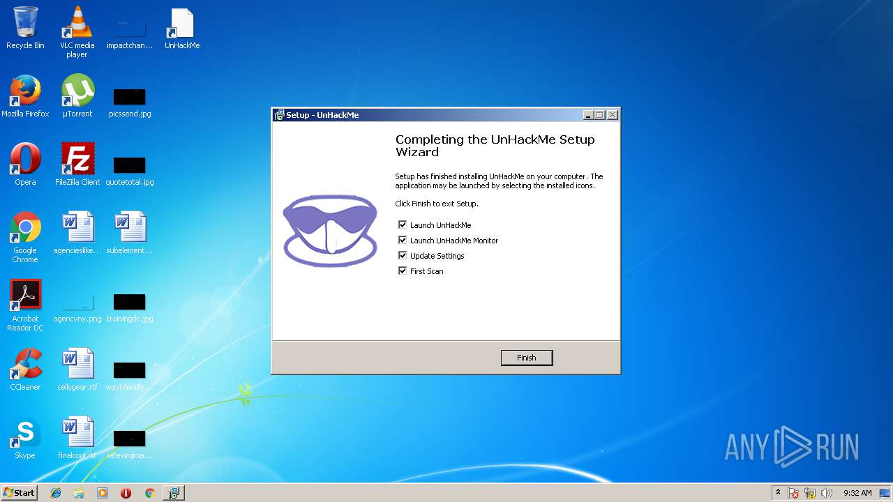This screenshot has width=893, height=502.
Task: Select agencyny.png file
Action: pyautogui.click(x=77, y=307)
